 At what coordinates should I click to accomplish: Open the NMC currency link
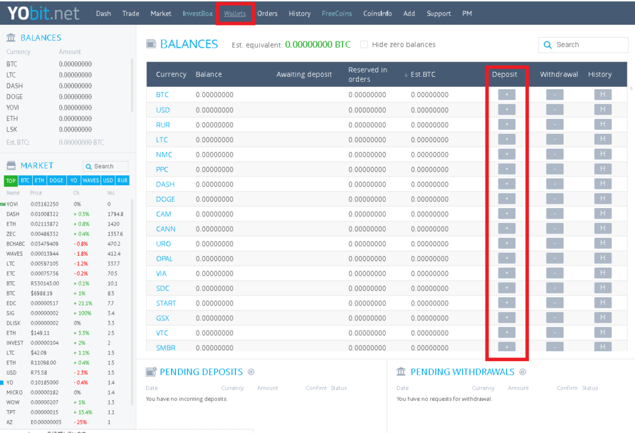pos(164,155)
